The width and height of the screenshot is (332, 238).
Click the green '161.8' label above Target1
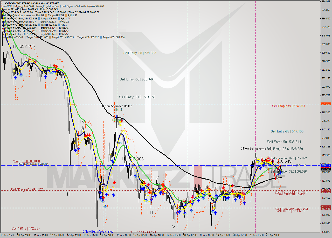(x=118, y=110)
